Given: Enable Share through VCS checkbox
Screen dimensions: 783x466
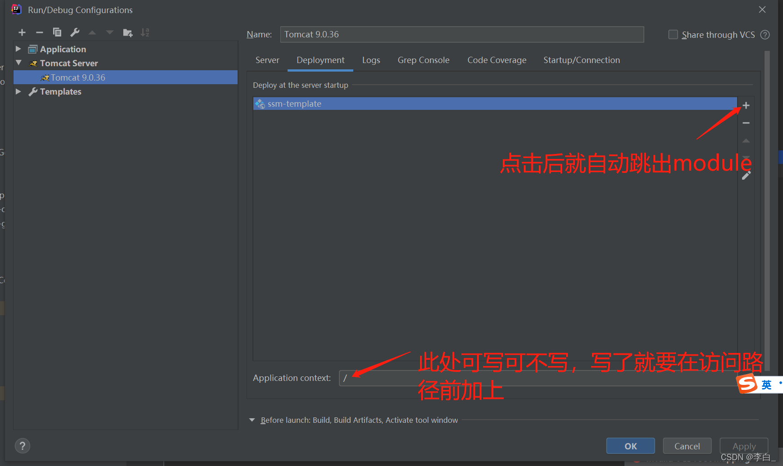Looking at the screenshot, I should [x=673, y=35].
